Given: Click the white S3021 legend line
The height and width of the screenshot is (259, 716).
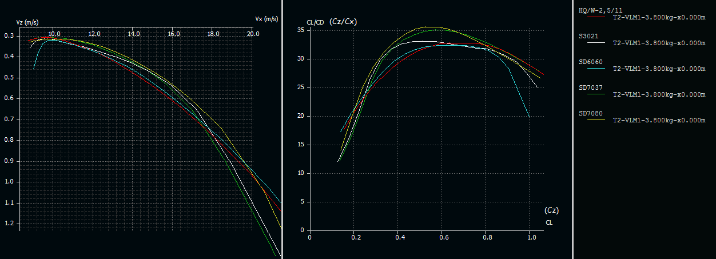Looking at the screenshot, I should 595,43.
